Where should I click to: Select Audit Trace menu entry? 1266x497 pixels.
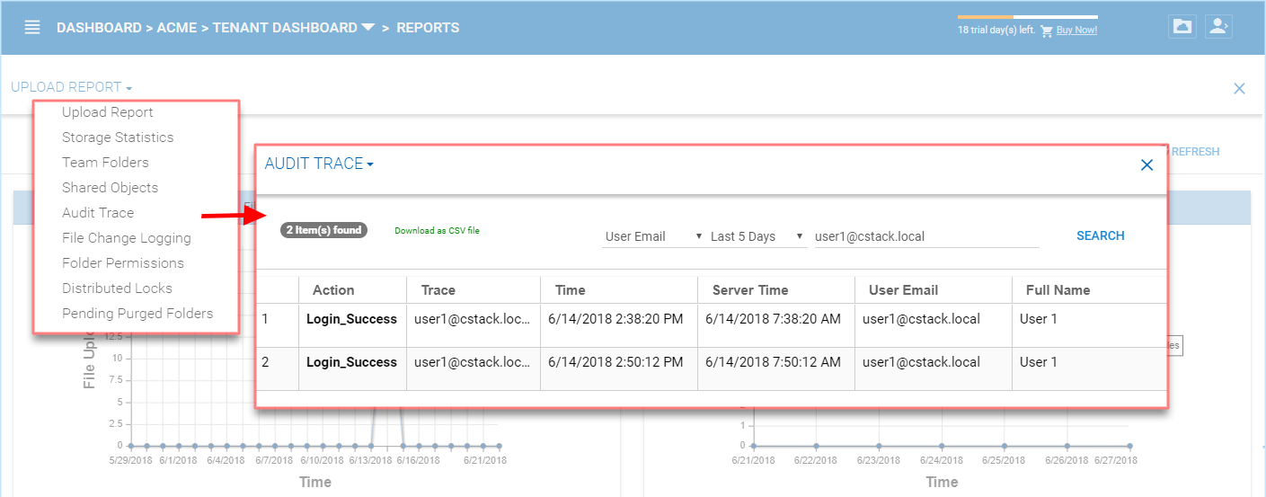coord(98,213)
